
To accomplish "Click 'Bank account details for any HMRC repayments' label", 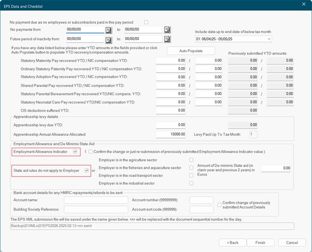I will 68,193.
